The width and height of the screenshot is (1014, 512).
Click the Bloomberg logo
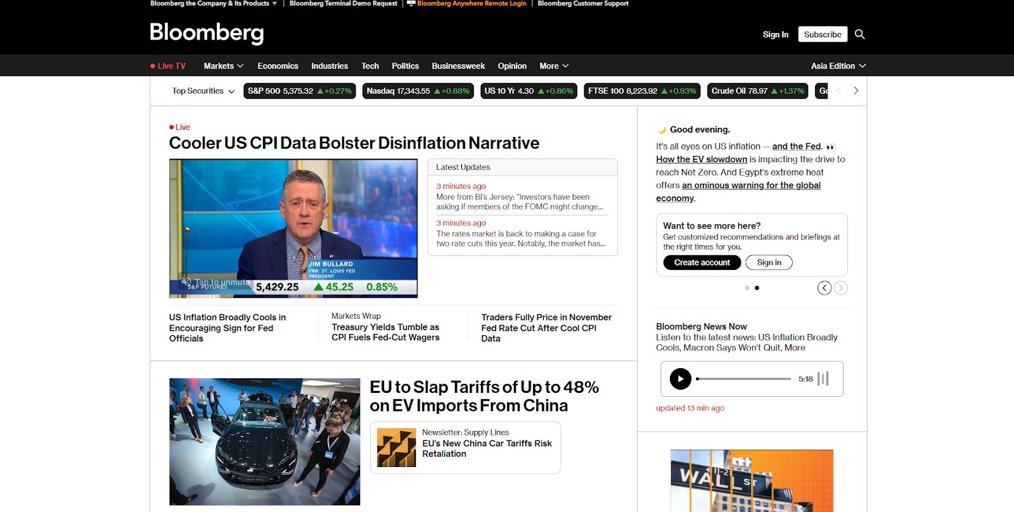coord(207,33)
